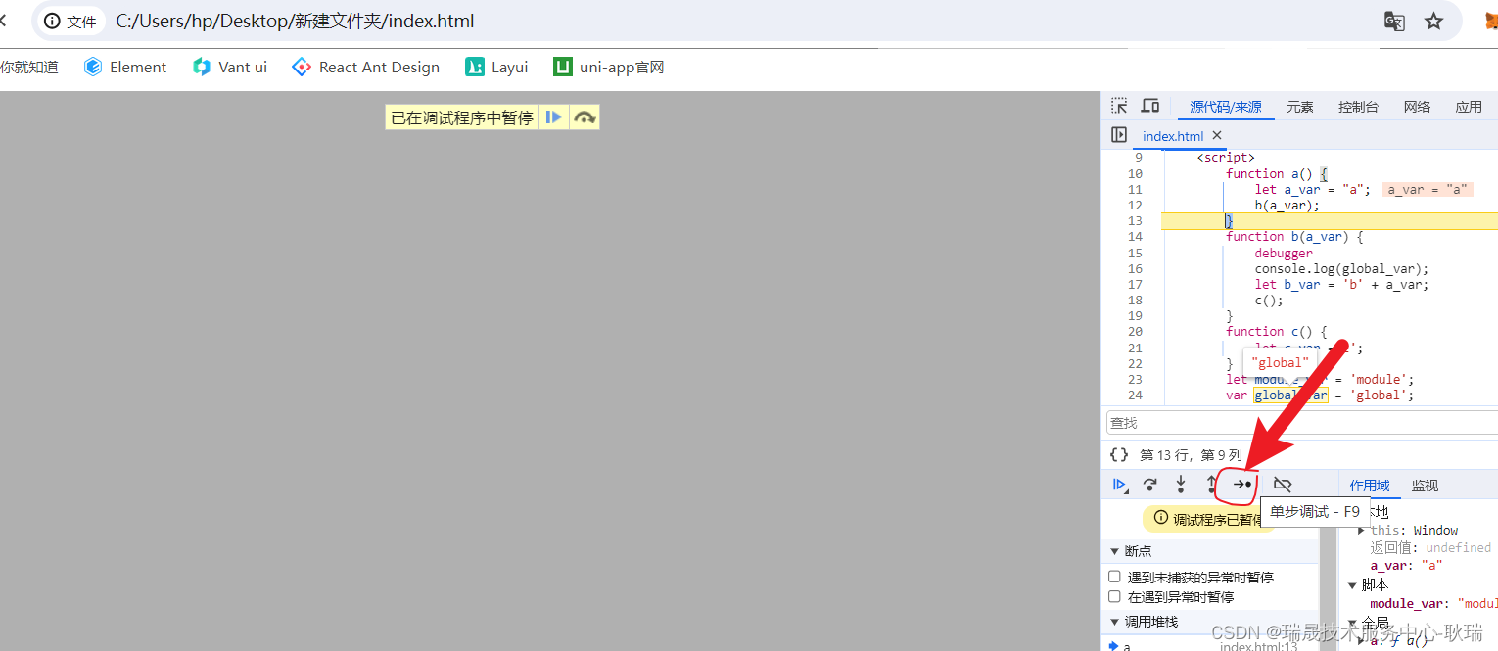Viewport: 1498px width, 651px height.
Task: Bookmark this page with star icon
Action: [x=1434, y=22]
